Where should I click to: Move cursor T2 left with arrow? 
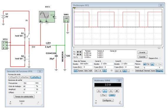(78, 55)
